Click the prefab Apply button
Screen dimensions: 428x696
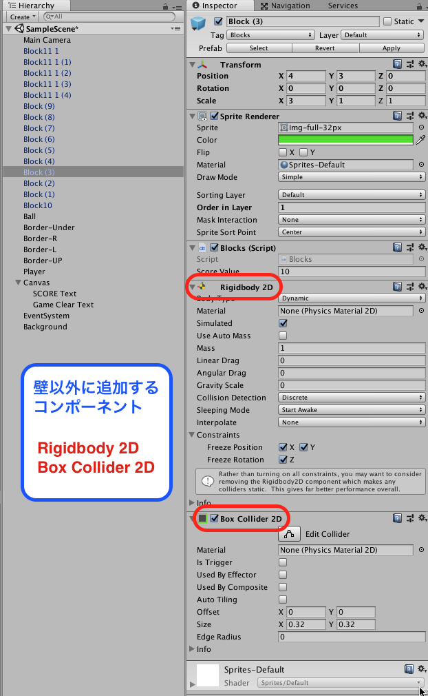[391, 48]
